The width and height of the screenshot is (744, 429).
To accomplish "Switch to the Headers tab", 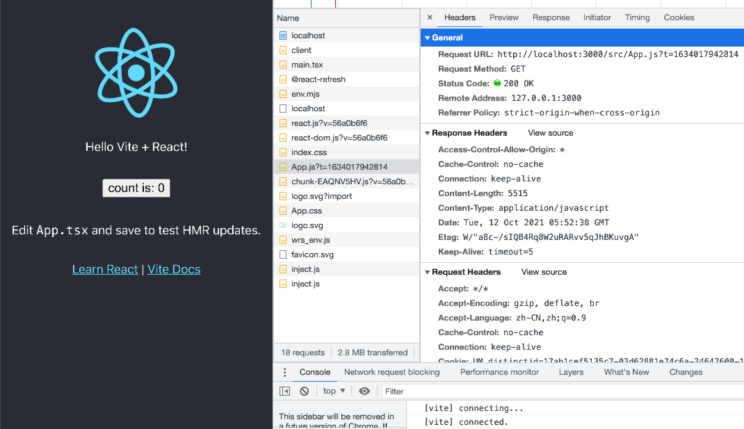I will [x=460, y=17].
